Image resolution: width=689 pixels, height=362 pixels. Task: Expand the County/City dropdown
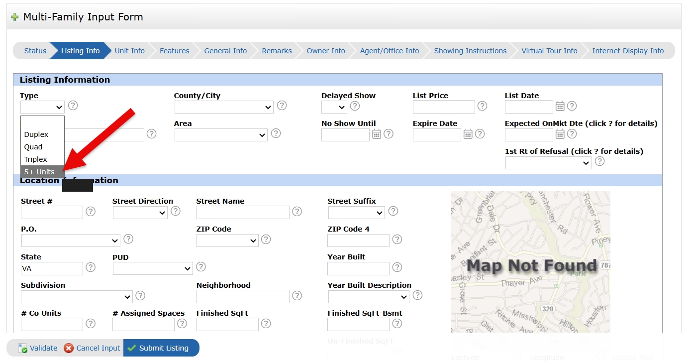pos(224,107)
